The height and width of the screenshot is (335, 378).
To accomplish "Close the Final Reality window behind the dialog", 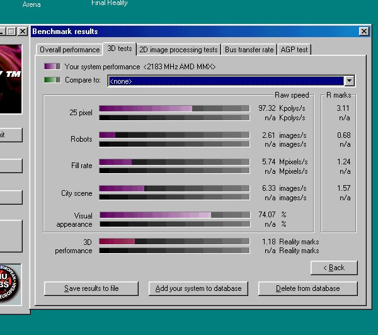I will click(x=23, y=31).
